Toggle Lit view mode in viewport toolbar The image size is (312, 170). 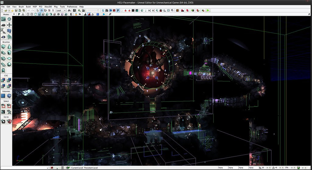40,14
